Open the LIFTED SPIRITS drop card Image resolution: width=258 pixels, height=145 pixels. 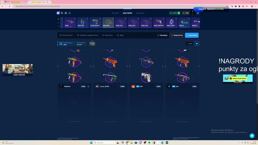pyautogui.click(x=96, y=23)
